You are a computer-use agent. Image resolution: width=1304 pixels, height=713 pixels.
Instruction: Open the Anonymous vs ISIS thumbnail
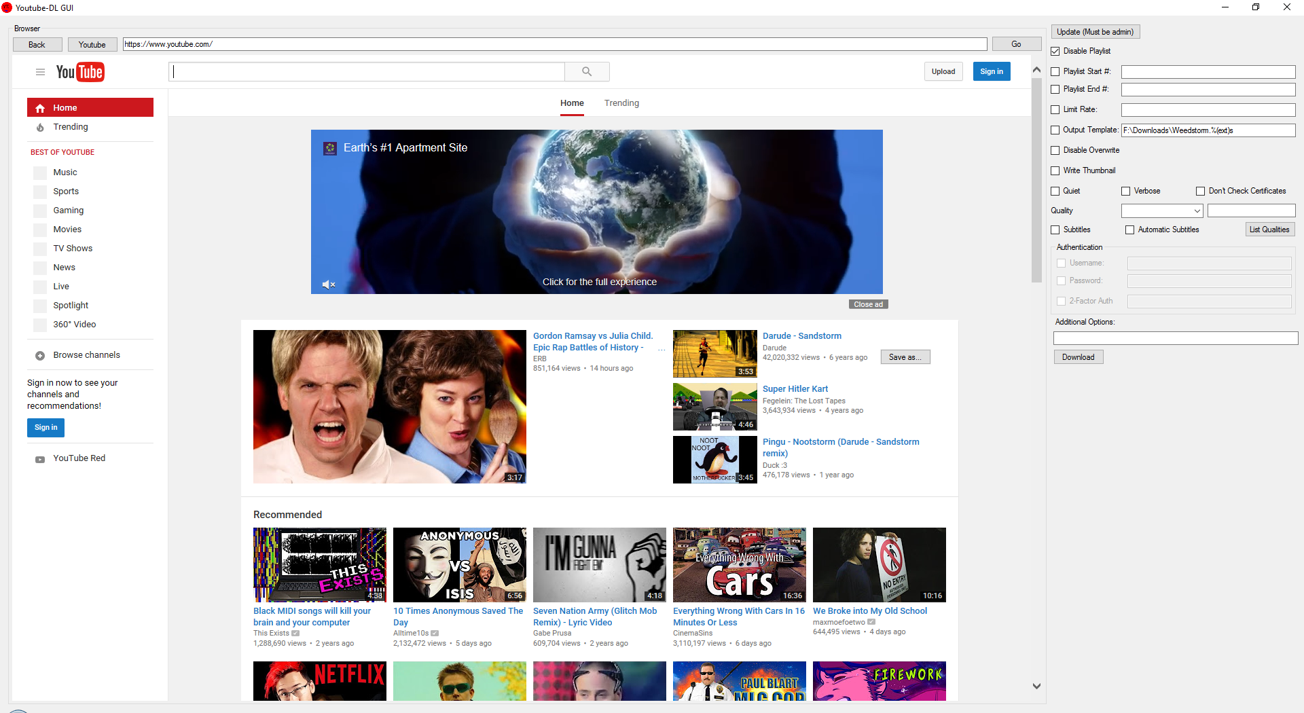coord(460,565)
